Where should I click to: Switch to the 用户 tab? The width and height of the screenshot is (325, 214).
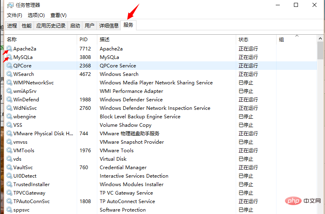(90, 25)
